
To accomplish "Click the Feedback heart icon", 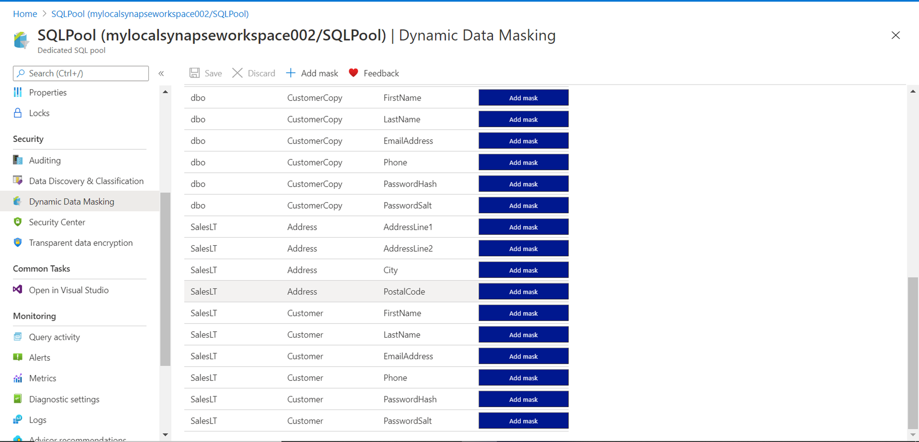I will tap(353, 73).
